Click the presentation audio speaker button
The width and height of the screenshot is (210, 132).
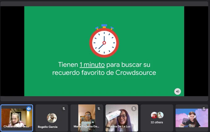click(178, 92)
